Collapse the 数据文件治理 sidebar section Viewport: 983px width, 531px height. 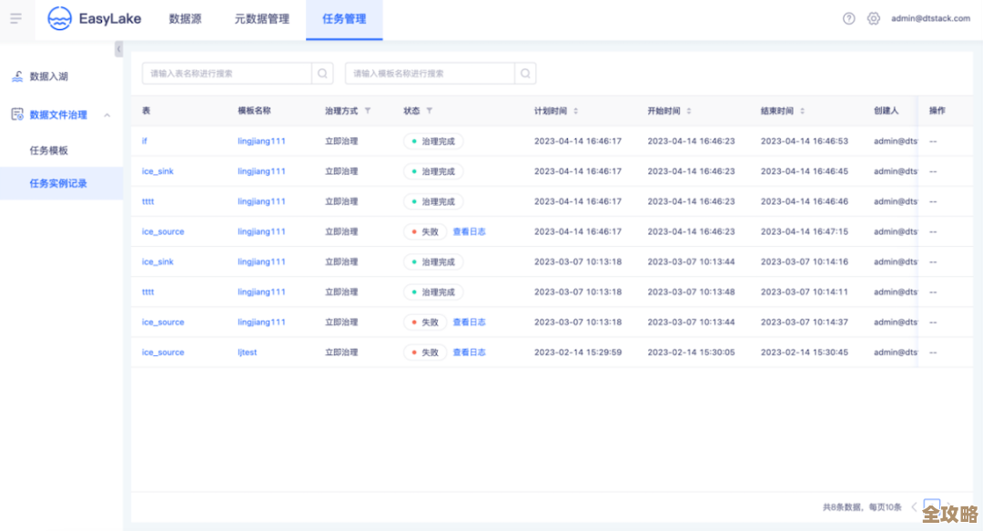106,114
